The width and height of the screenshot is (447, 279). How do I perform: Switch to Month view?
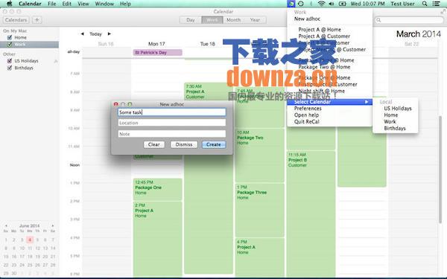tap(233, 20)
